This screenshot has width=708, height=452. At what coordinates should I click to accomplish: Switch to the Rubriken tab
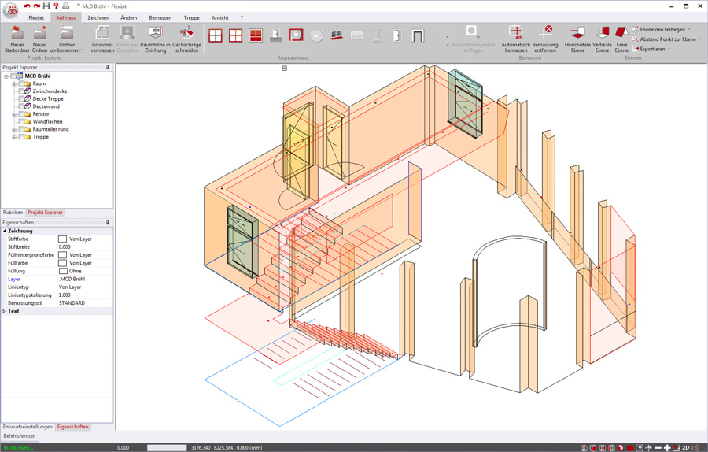tap(13, 213)
